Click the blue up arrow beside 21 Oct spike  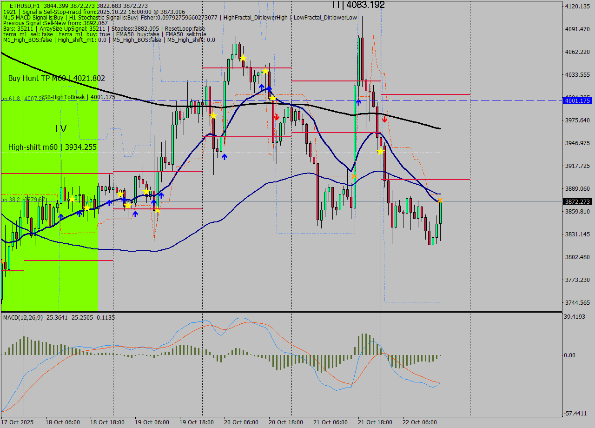tap(358, 101)
